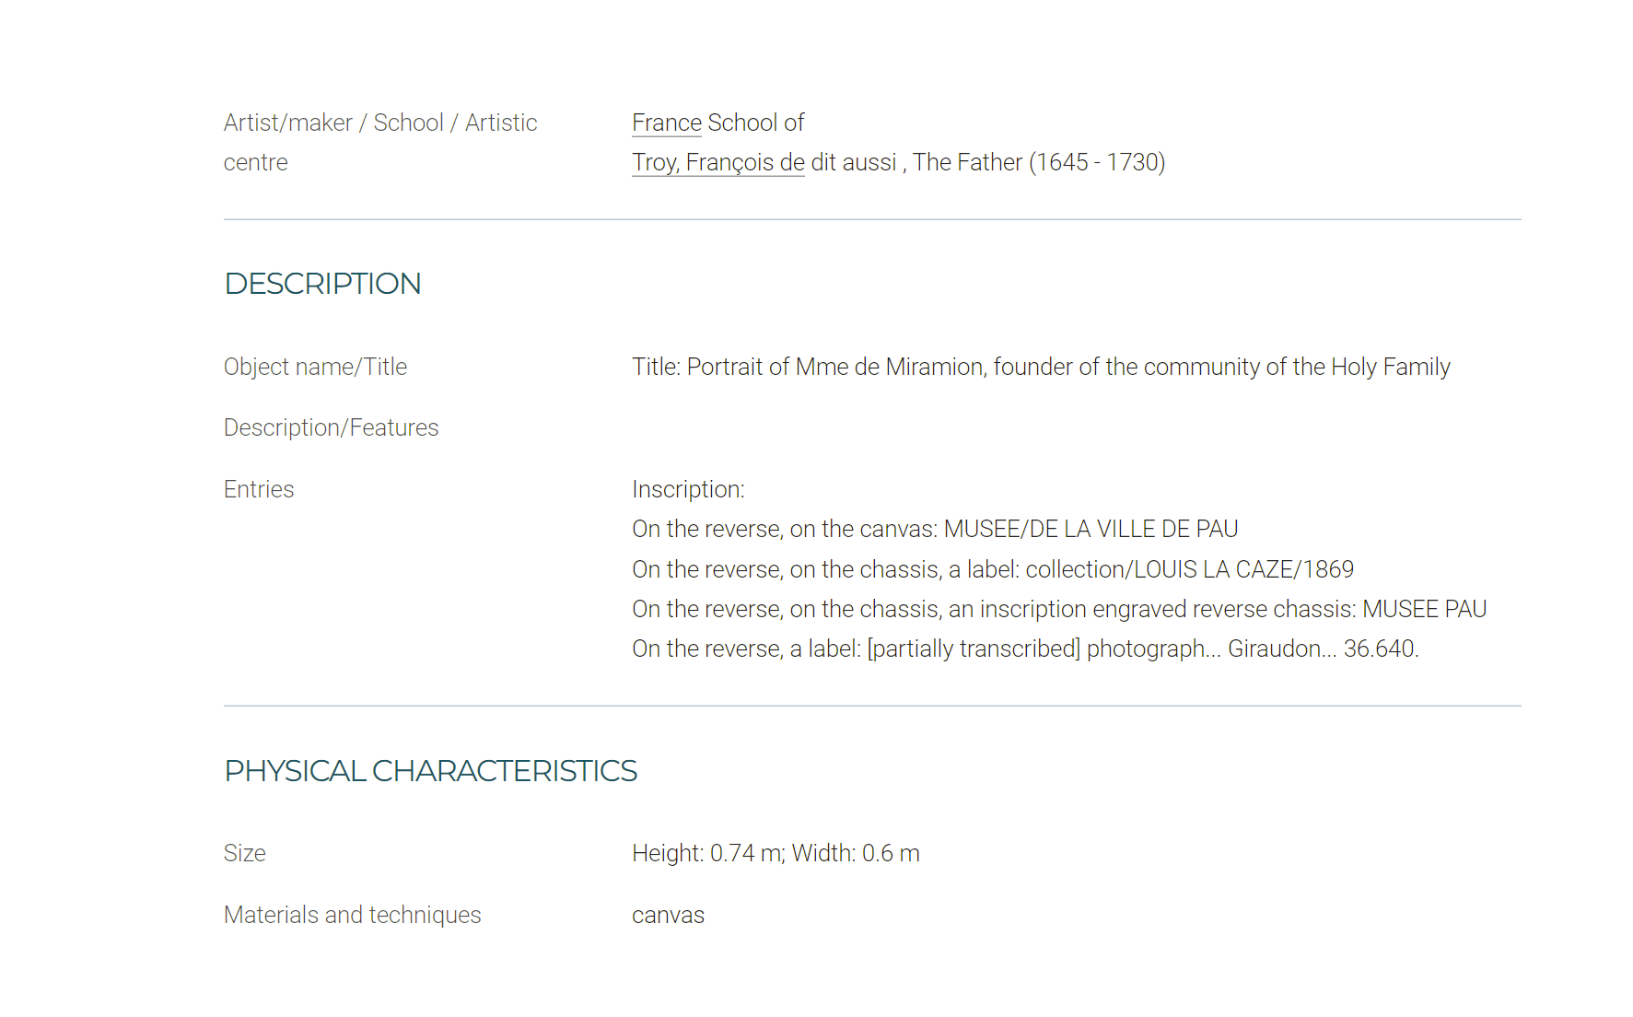The width and height of the screenshot is (1633, 1017).
Task: Open the France school link
Action: coord(667,123)
